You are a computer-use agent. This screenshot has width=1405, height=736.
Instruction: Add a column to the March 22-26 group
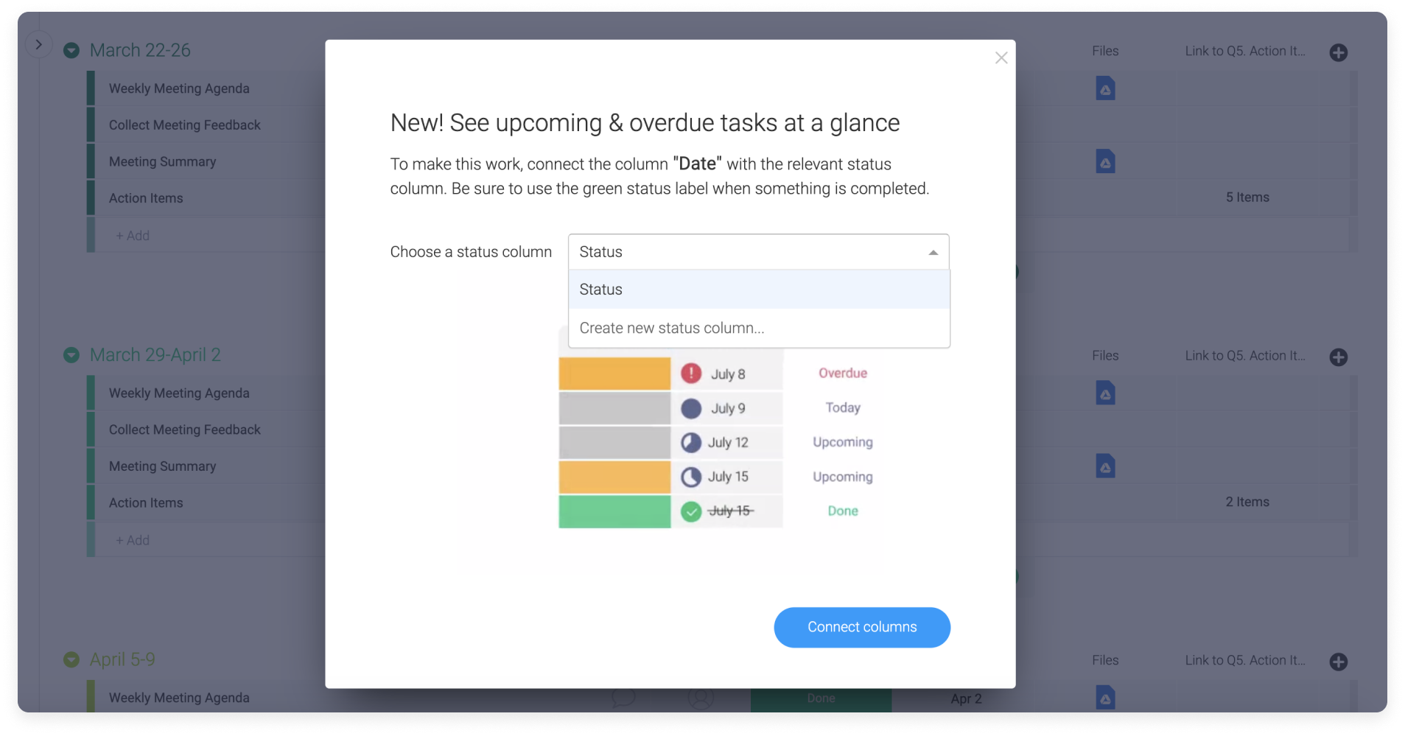click(1339, 52)
